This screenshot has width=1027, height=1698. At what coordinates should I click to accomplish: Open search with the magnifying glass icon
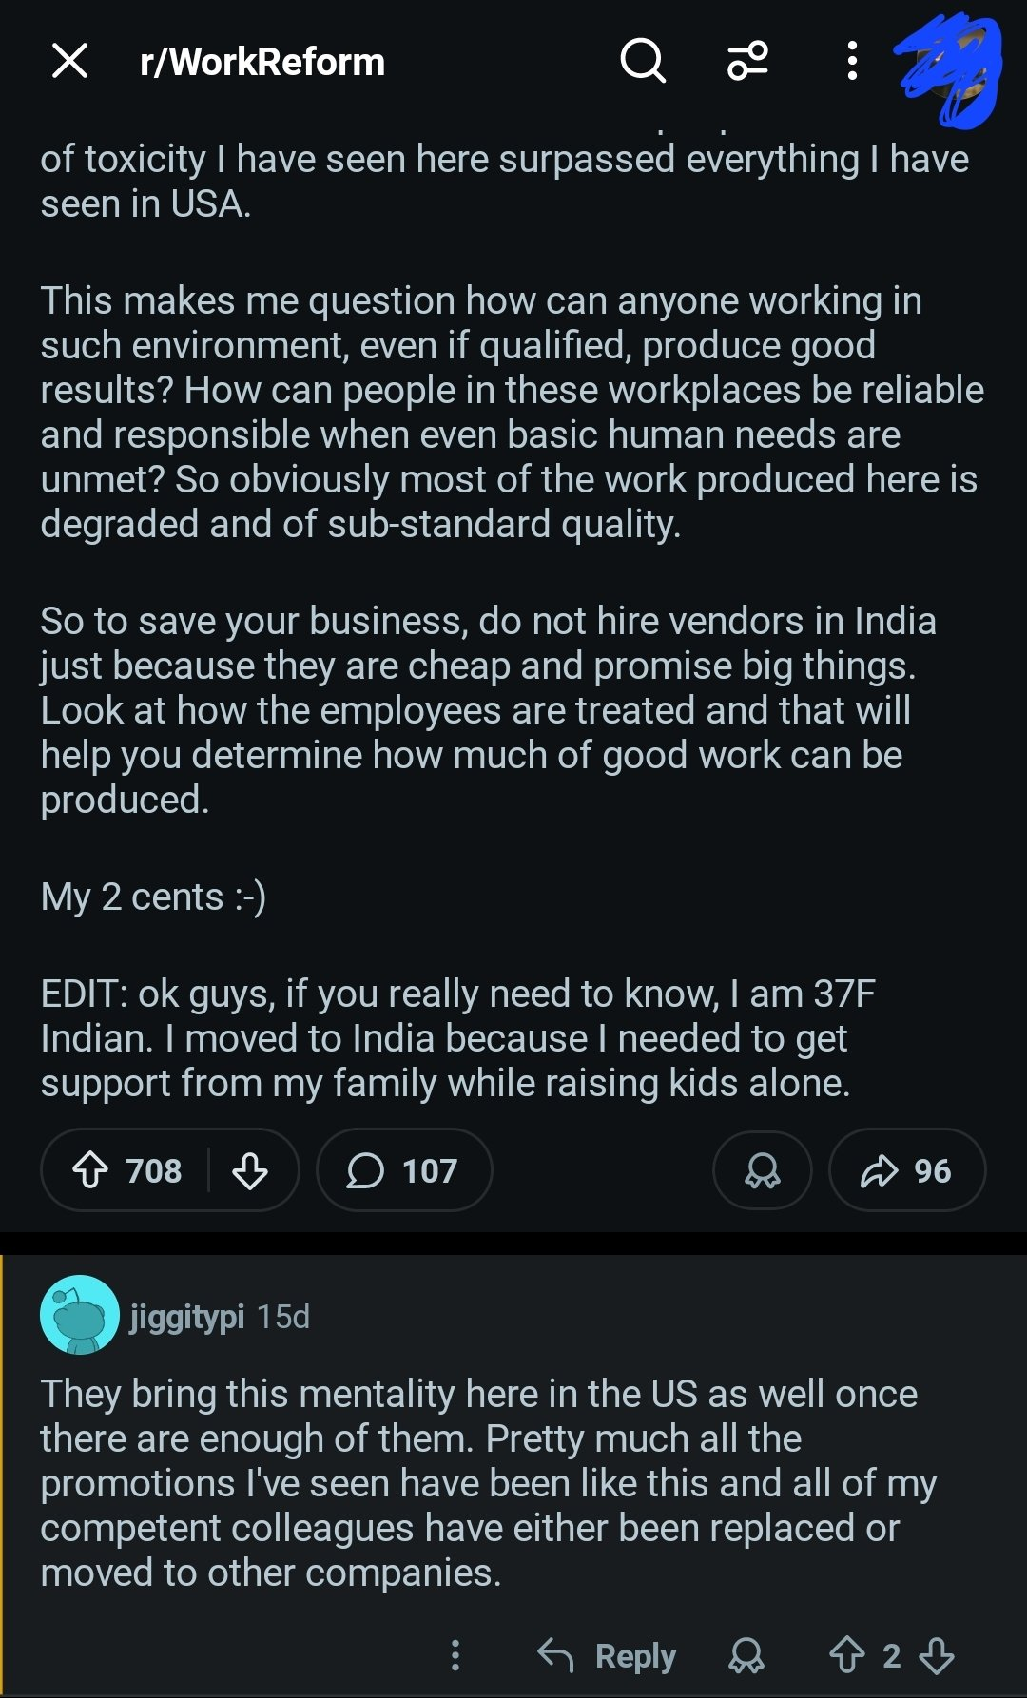(643, 62)
